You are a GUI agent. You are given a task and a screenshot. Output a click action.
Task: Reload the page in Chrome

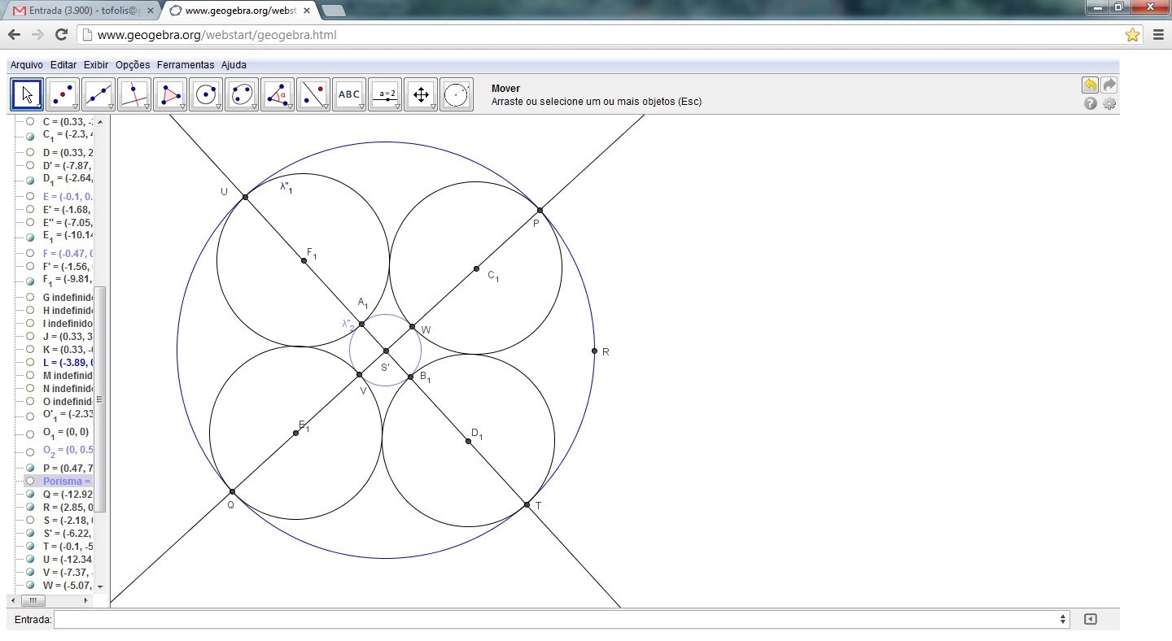pos(61,34)
